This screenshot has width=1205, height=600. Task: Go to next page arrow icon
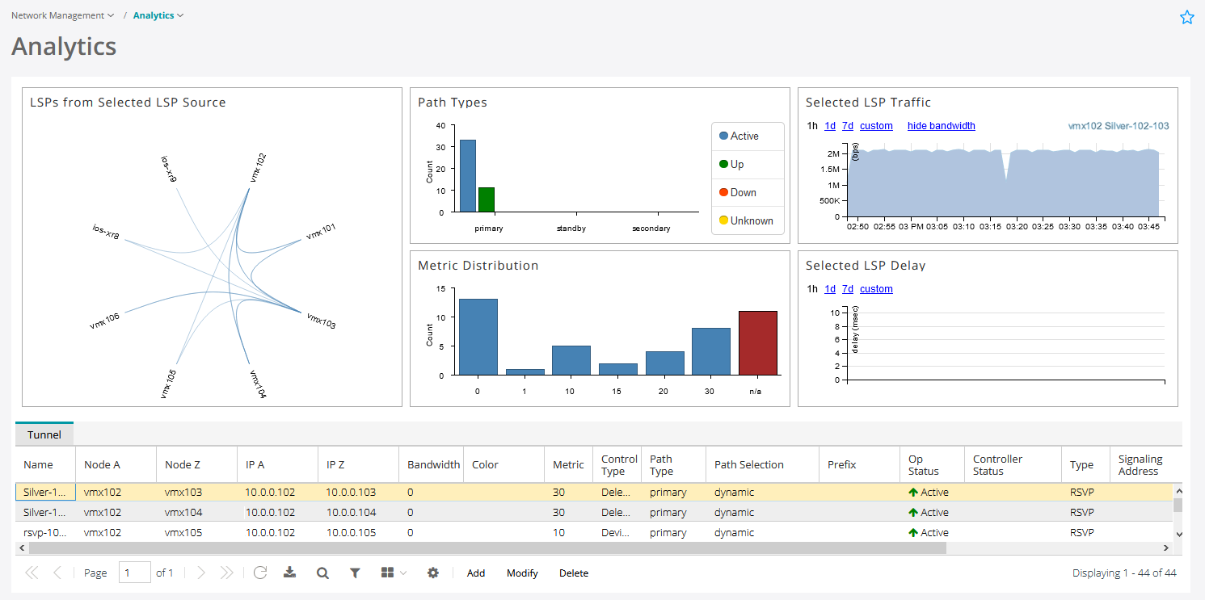(201, 573)
